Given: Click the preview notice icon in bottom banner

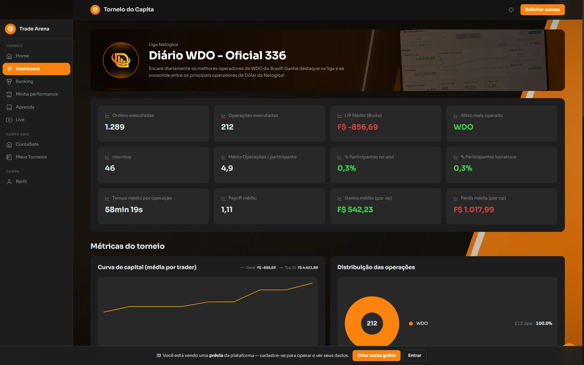Looking at the screenshot, I should pos(158,356).
